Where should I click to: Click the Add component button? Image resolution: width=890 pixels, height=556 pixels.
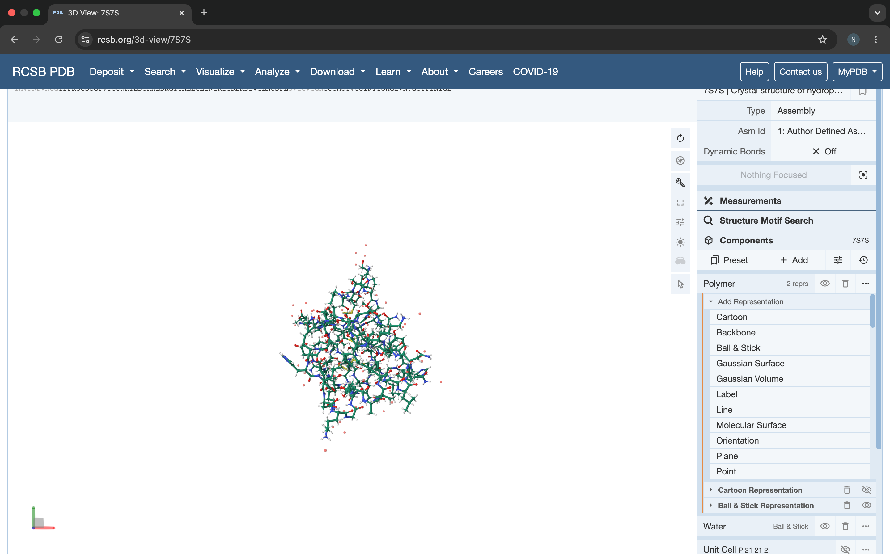coord(793,260)
